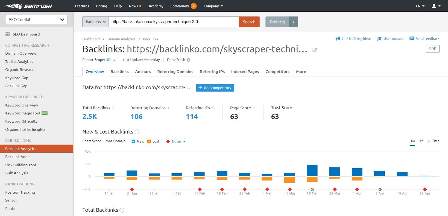This screenshot has width=448, height=216.
Task: Switch to the Referring Domains tab
Action: (x=175, y=72)
